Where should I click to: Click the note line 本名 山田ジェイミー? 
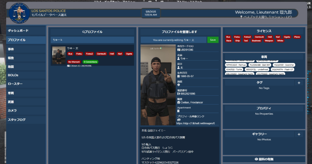[x=154, y=131]
